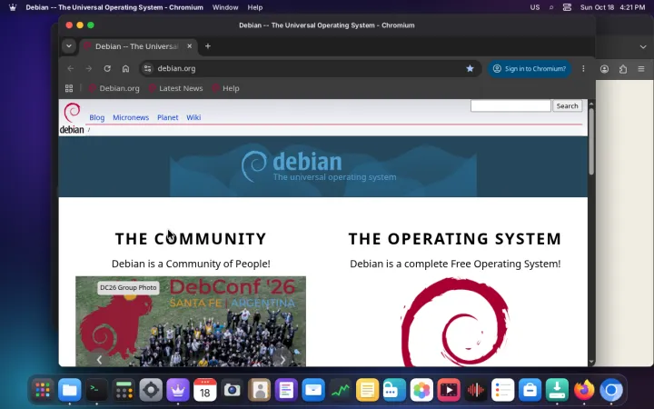Show previous slide in DebConf carousel
Screen dimensions: 654x409
pos(99,359)
